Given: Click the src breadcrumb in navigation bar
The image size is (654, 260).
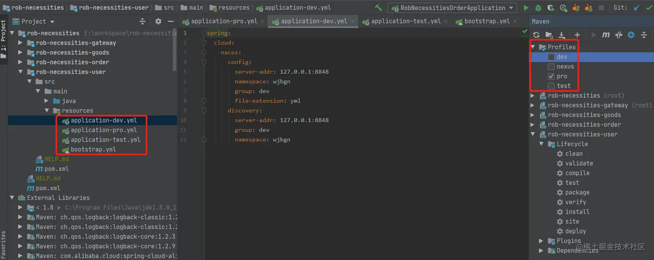Looking at the screenshot, I should (164, 8).
